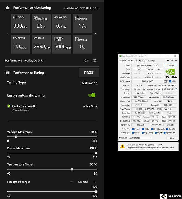Click the FAN SPEED tile

(41, 44)
